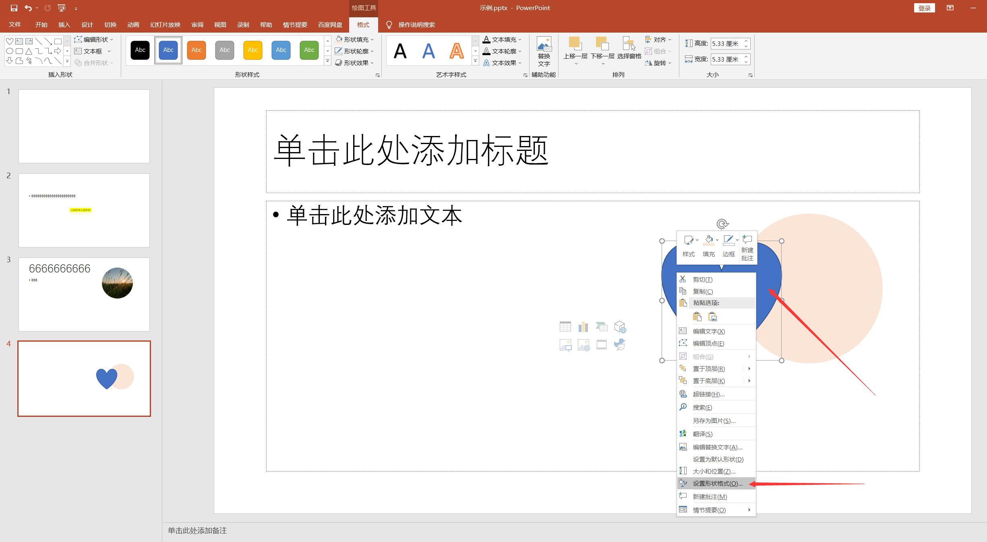Choose Format Shape (设置形状格式) in context menu
987x542 pixels.
click(716, 483)
